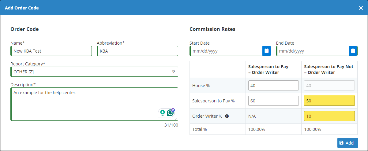Click the End Date text input

click(x=313, y=51)
